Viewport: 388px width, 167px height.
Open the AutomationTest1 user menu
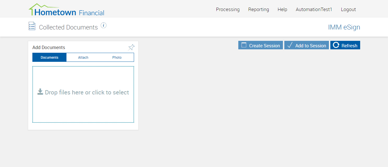click(x=314, y=9)
